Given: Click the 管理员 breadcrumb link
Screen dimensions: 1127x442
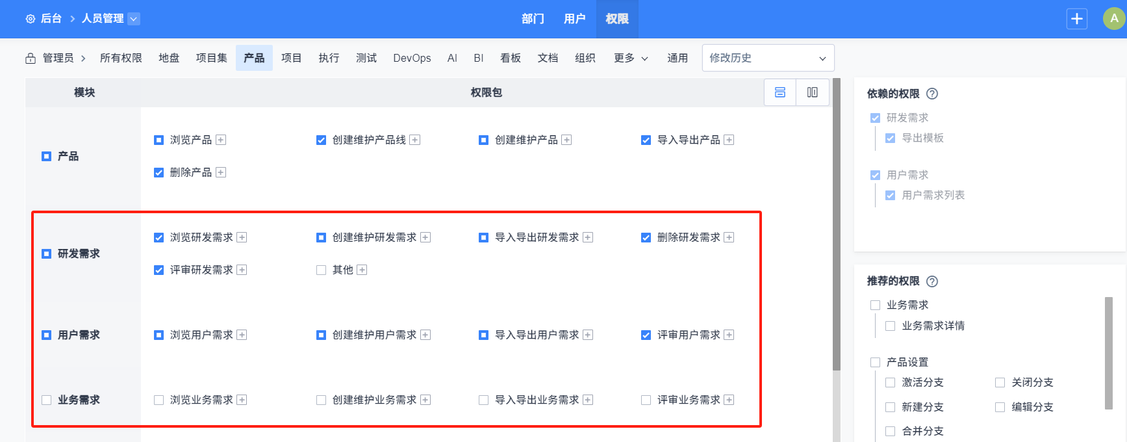Looking at the screenshot, I should click(x=58, y=58).
